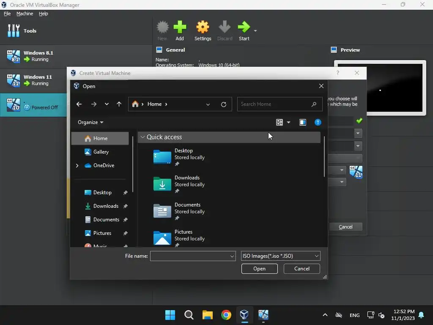Open the Machine menu
The width and height of the screenshot is (433, 325).
[x=25, y=14]
